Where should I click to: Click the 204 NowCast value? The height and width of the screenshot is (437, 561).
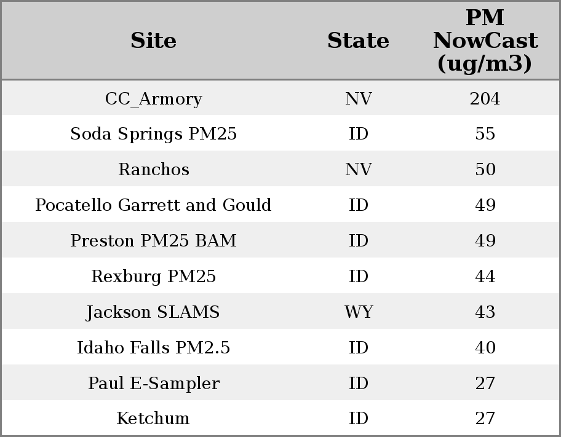485,99
